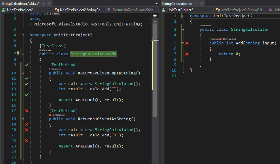The height and width of the screenshot is (164, 280).
Task: Open the 0/1 passing CodeLens above Add method
Action: point(230,39)
